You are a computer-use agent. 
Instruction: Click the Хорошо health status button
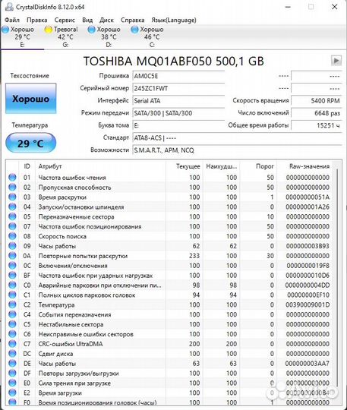[31, 99]
